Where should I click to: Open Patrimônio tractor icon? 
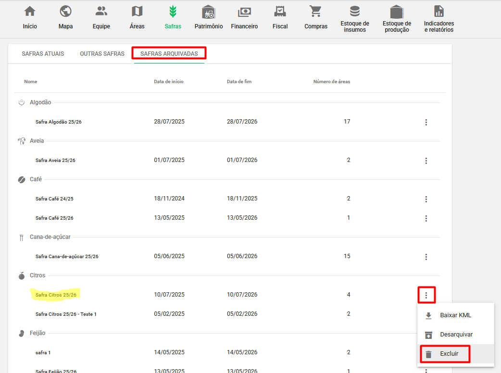pyautogui.click(x=209, y=12)
